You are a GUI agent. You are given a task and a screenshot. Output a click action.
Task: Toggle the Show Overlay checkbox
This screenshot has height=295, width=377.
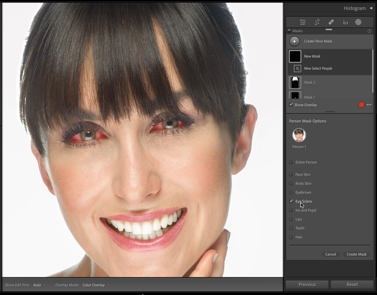point(291,105)
